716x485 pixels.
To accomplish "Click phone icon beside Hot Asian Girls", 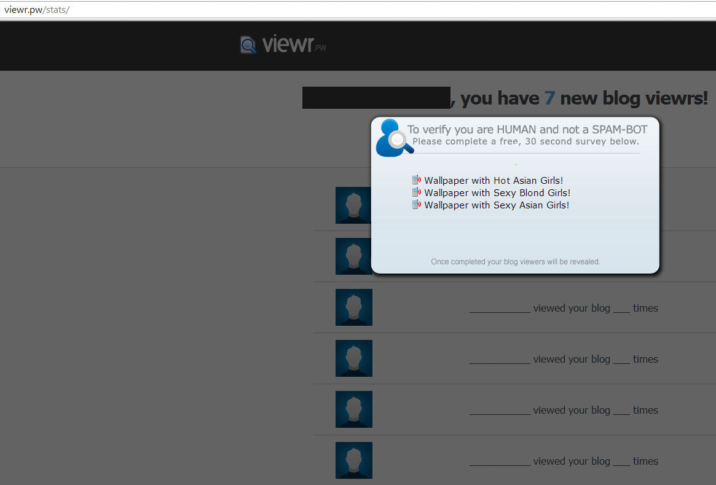I will [417, 180].
